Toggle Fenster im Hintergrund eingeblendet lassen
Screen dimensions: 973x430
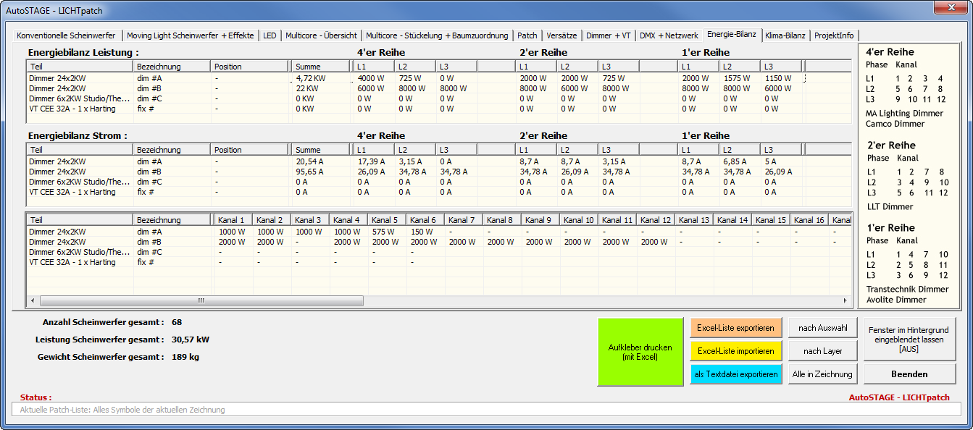(x=908, y=339)
